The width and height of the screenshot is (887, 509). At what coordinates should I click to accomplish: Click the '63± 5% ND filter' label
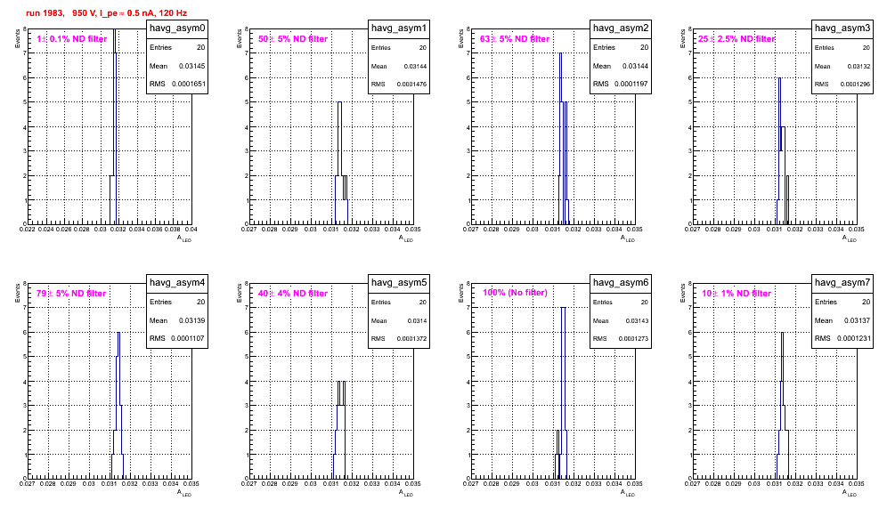pyautogui.click(x=515, y=39)
